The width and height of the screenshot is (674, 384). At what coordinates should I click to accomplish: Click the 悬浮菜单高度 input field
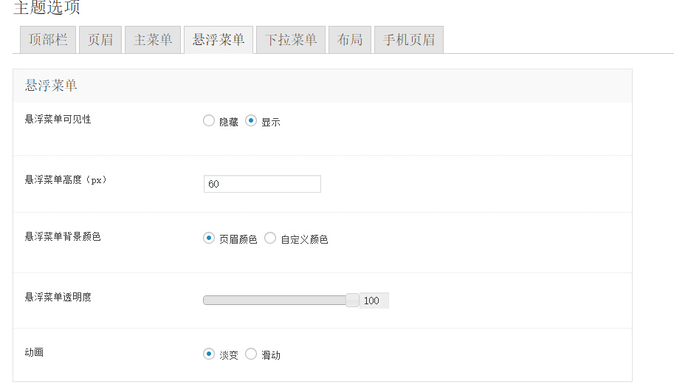[x=262, y=184]
